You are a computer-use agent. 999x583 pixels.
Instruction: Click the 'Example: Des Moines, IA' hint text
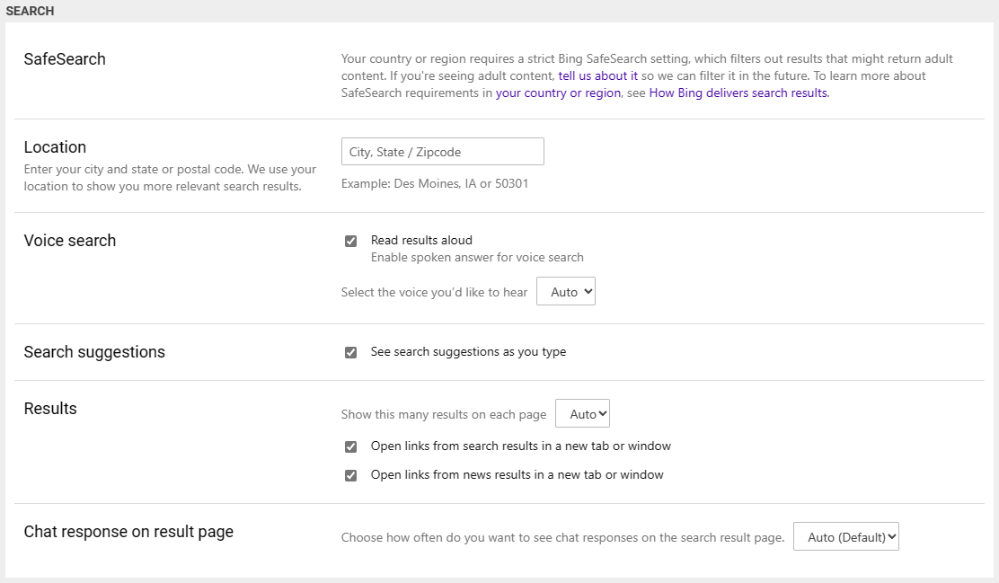pos(434,183)
